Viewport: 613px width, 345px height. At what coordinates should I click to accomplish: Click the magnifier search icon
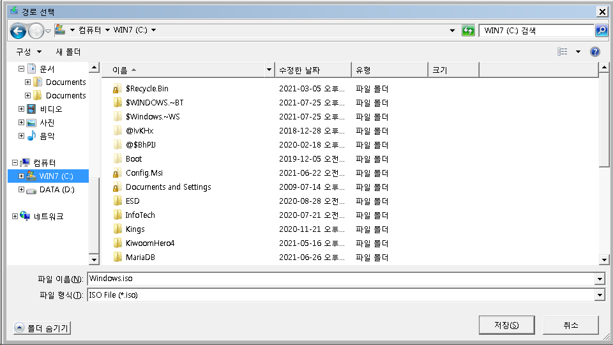click(x=602, y=31)
